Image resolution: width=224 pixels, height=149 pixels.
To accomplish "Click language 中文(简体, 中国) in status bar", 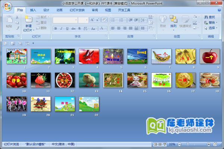I will (x=63, y=144).
